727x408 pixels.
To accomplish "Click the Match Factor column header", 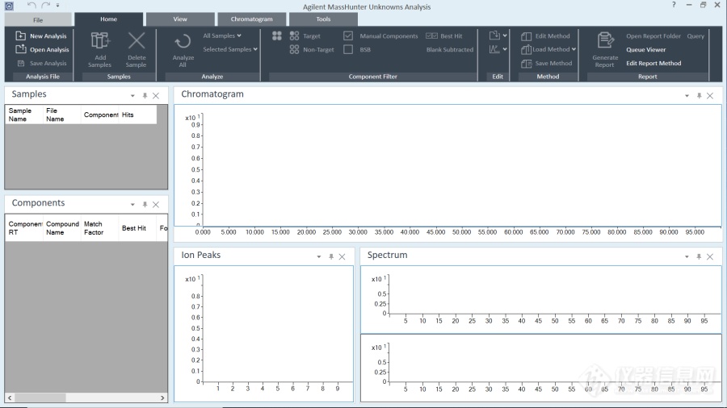I will [x=99, y=228].
